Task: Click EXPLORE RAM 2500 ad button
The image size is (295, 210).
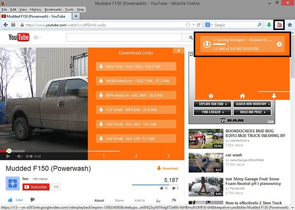Action: pyautogui.click(x=212, y=104)
